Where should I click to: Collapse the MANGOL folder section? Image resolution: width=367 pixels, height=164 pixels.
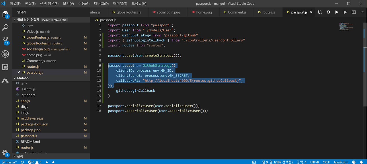click(x=51, y=78)
